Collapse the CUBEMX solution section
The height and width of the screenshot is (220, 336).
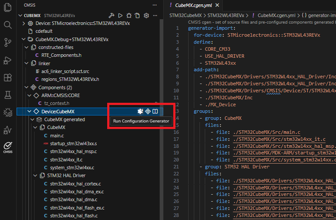click(x=21, y=15)
